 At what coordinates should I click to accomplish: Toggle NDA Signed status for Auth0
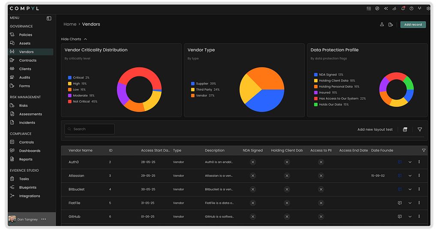click(253, 162)
